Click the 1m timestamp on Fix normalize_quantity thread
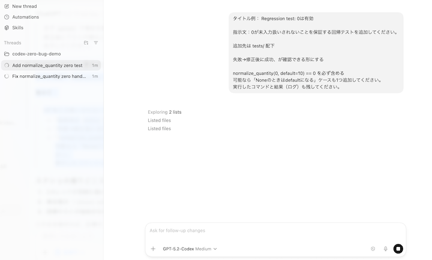This screenshot has width=432, height=260. pyautogui.click(x=95, y=76)
